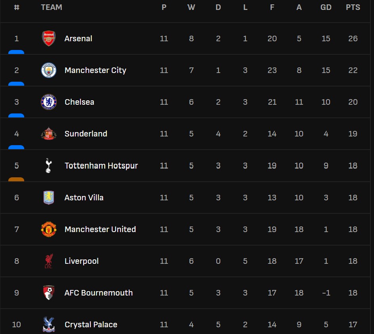Viewport: 374px width, 334px height.
Task: Open the Arsenal team name link
Action: (78, 38)
